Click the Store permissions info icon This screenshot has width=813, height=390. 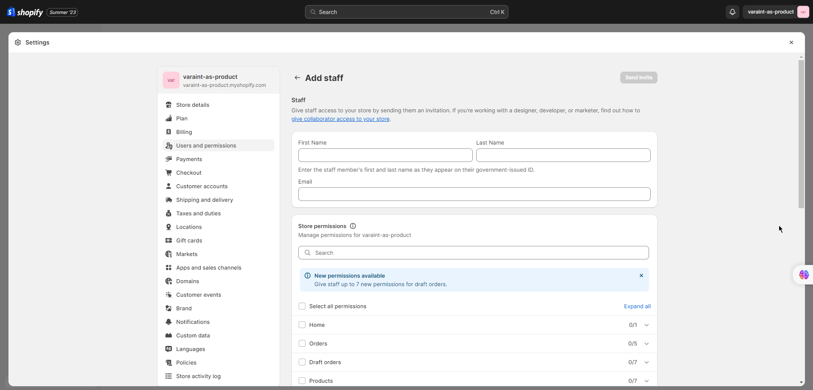tap(353, 226)
